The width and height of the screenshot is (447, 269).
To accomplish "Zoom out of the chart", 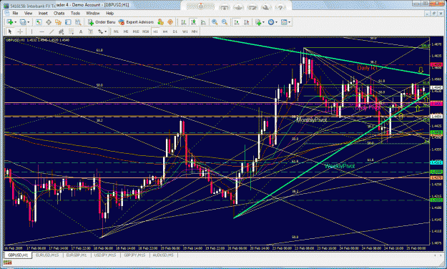I will point(225,22).
